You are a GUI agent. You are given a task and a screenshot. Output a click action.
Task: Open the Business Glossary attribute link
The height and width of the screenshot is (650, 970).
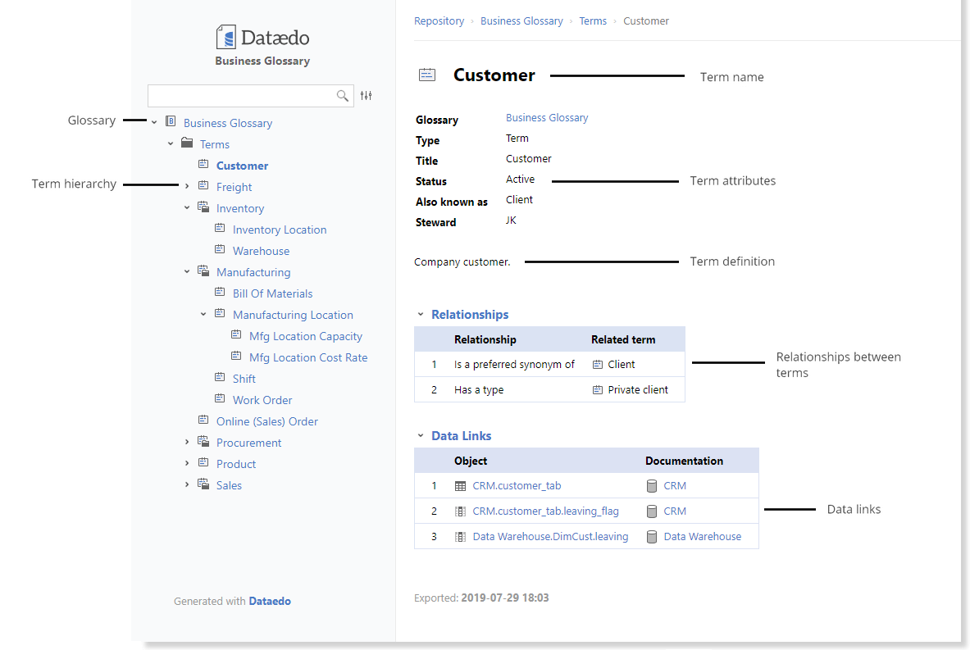pos(547,118)
